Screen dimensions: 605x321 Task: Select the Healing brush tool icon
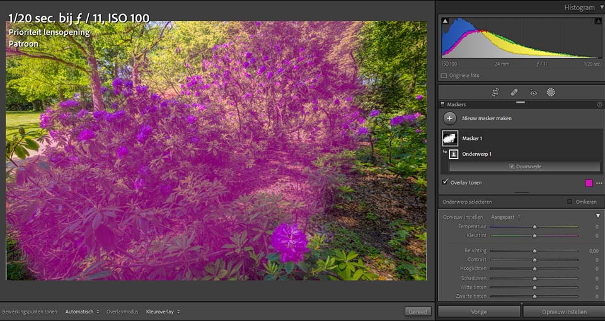[x=514, y=92]
